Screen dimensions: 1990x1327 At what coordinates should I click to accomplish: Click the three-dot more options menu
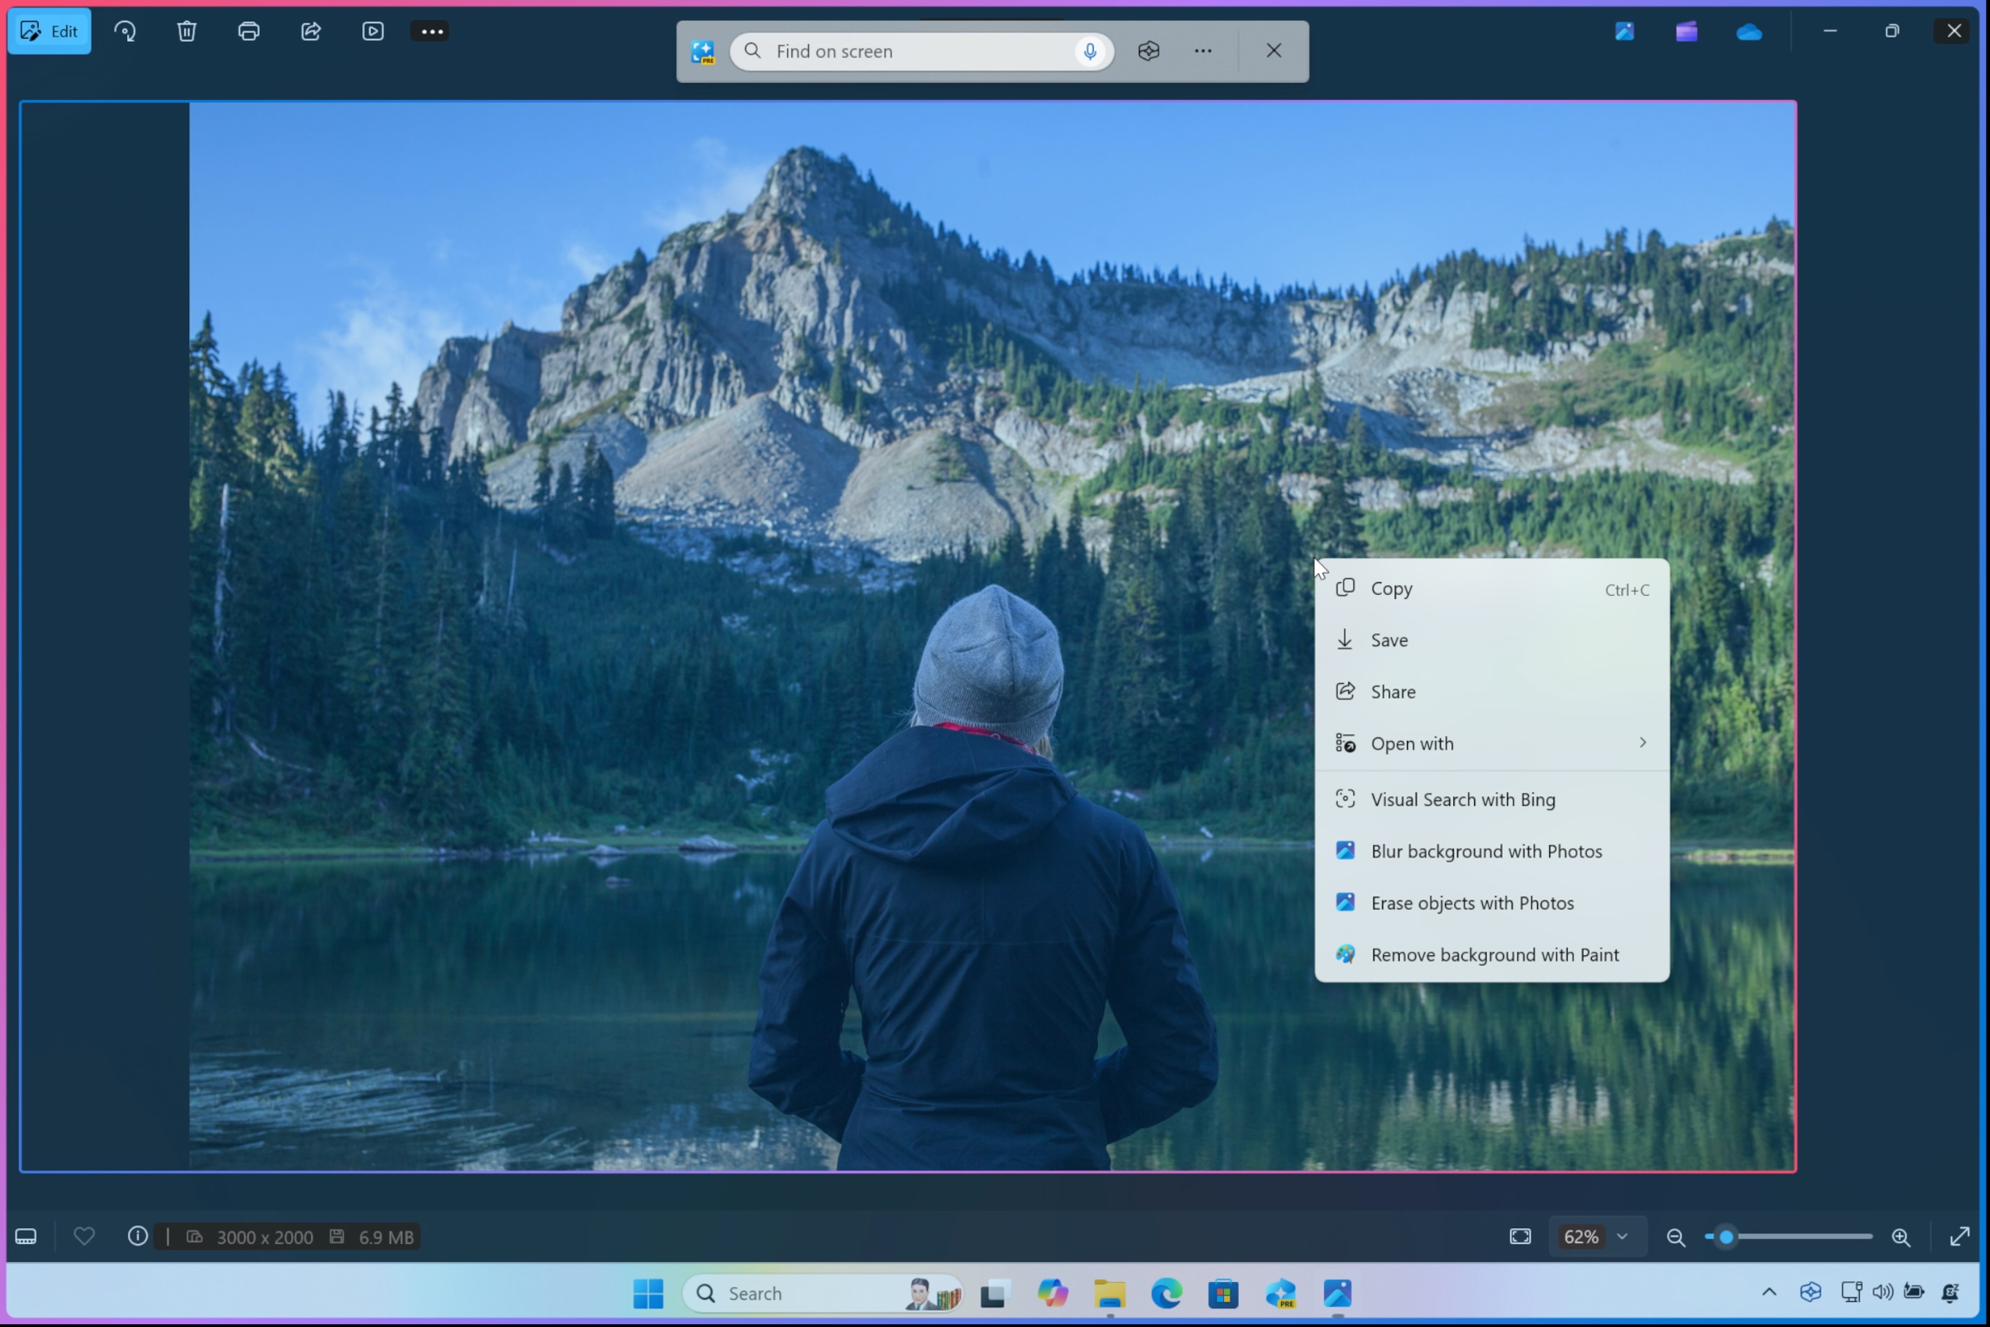click(433, 31)
